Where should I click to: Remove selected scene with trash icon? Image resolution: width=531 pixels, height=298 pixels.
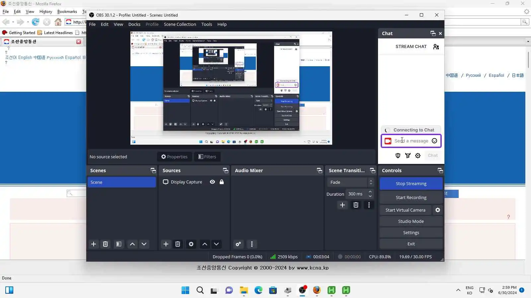pyautogui.click(x=105, y=244)
